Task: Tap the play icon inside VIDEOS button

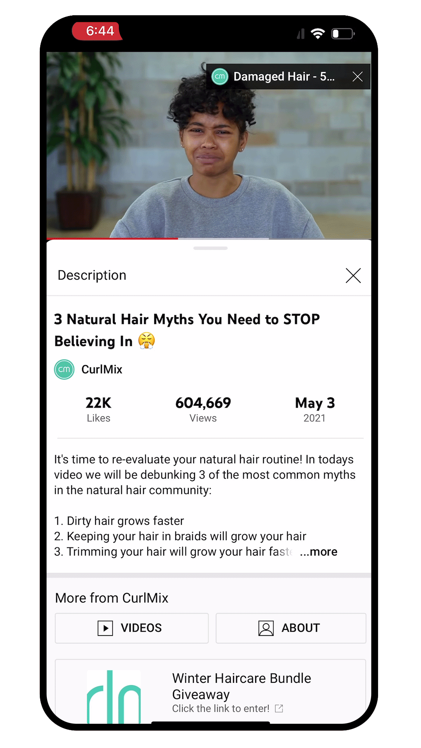Action: click(x=105, y=628)
